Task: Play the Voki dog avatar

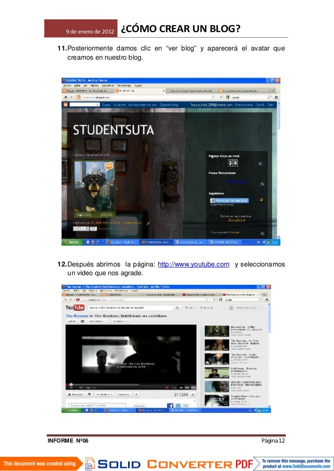Action: (x=81, y=215)
